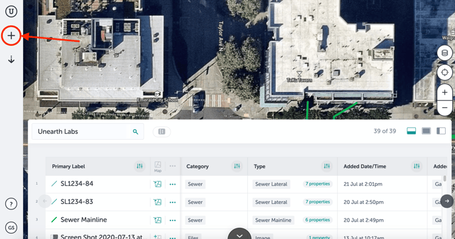Click the Added Date/Time header text
Image resolution: width=455 pixels, height=239 pixels.
pyautogui.click(x=365, y=166)
